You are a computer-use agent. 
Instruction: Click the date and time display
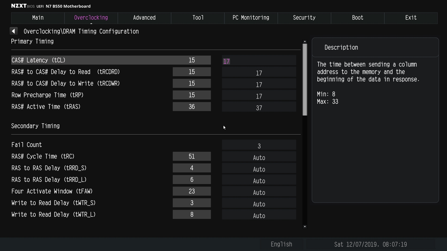point(370,244)
